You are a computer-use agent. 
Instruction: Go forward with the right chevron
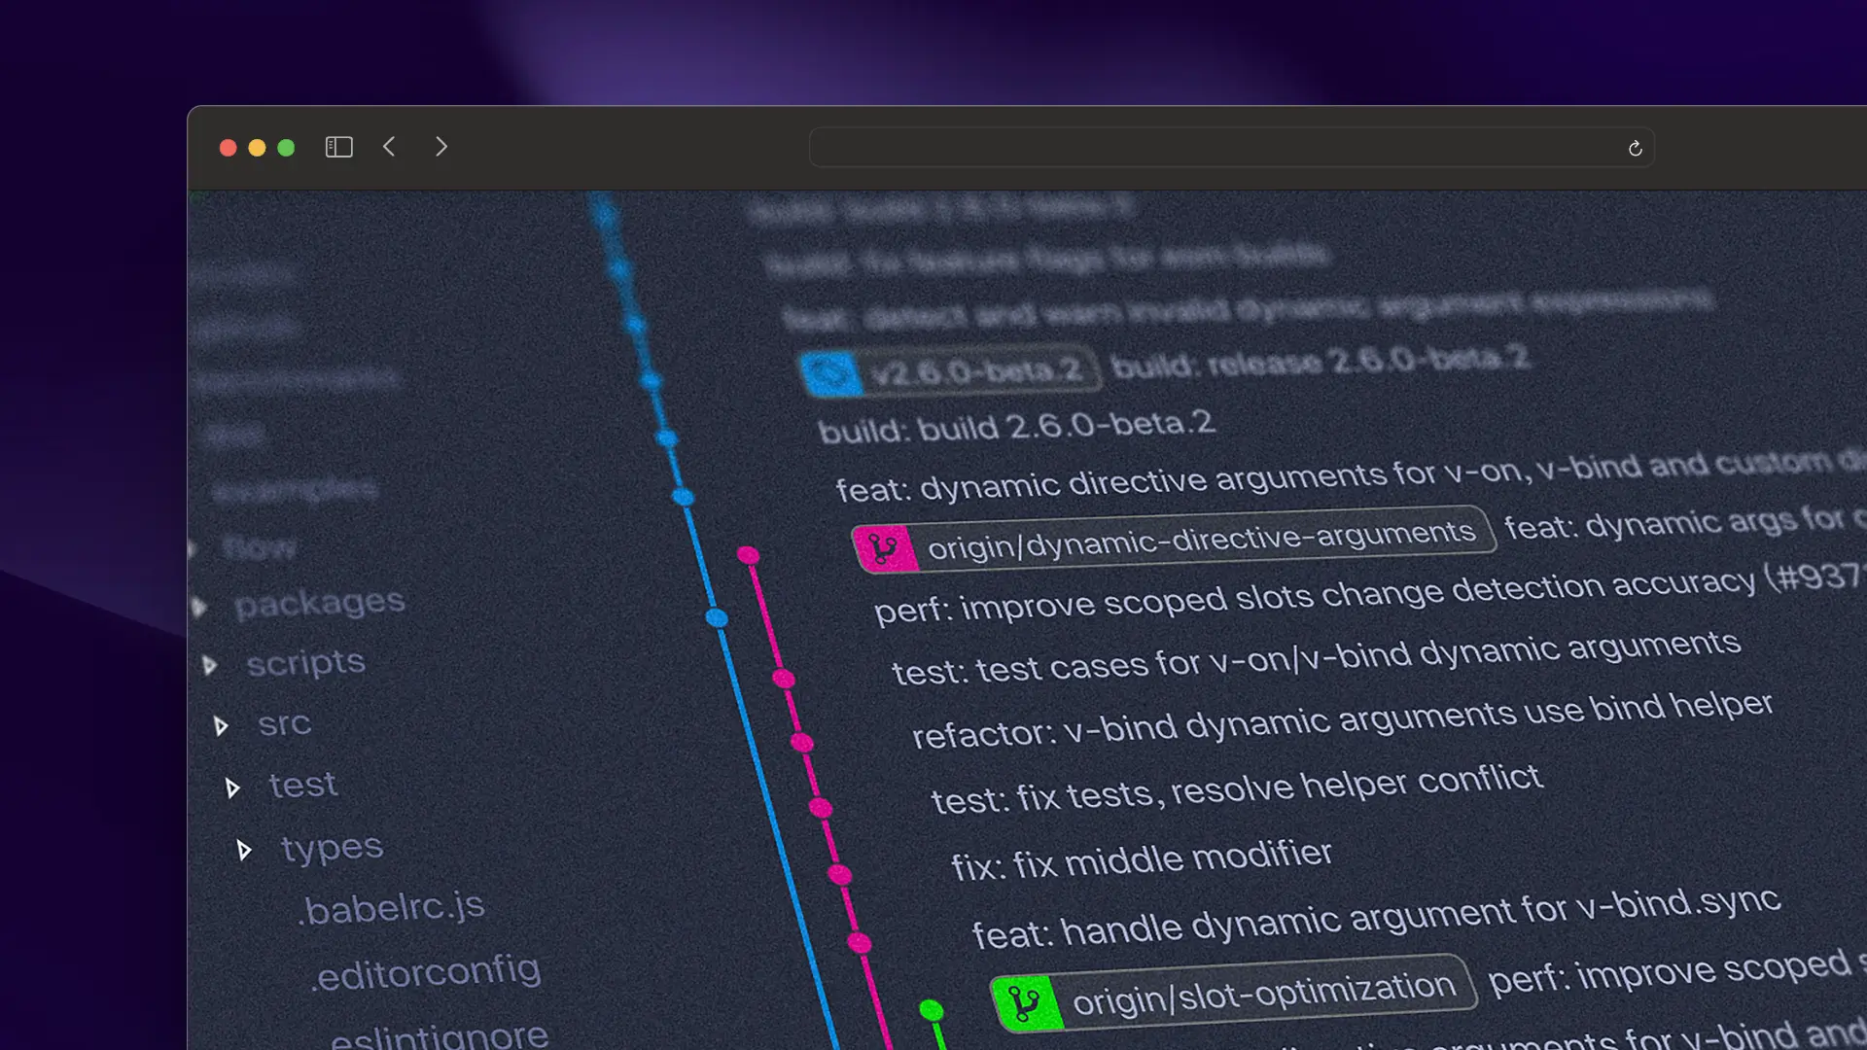[x=441, y=147]
